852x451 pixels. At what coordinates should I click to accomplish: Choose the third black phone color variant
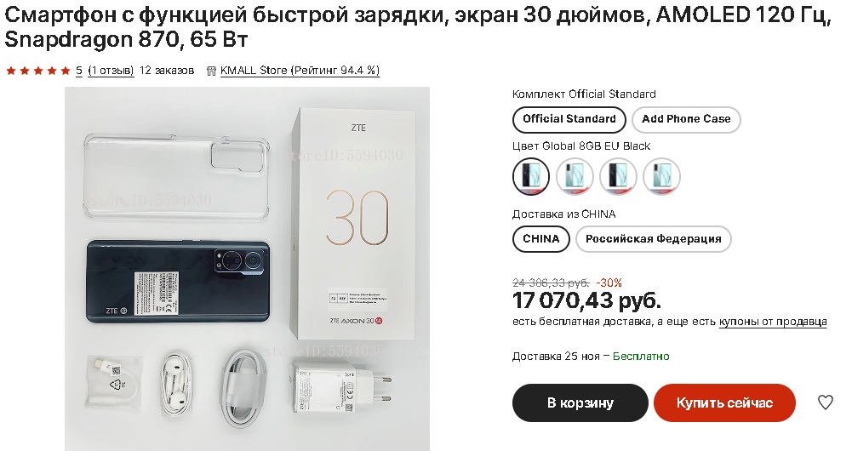(618, 176)
